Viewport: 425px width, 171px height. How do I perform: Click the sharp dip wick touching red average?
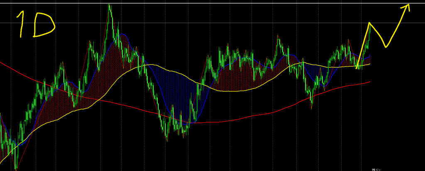[x=312, y=107]
